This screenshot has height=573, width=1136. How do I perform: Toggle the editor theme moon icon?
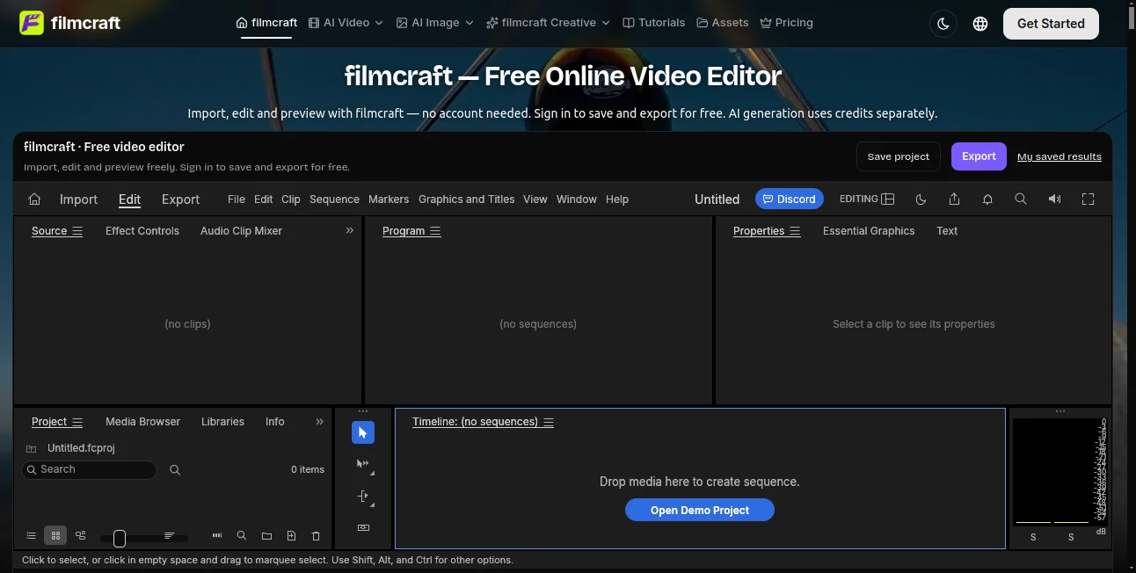click(x=921, y=199)
